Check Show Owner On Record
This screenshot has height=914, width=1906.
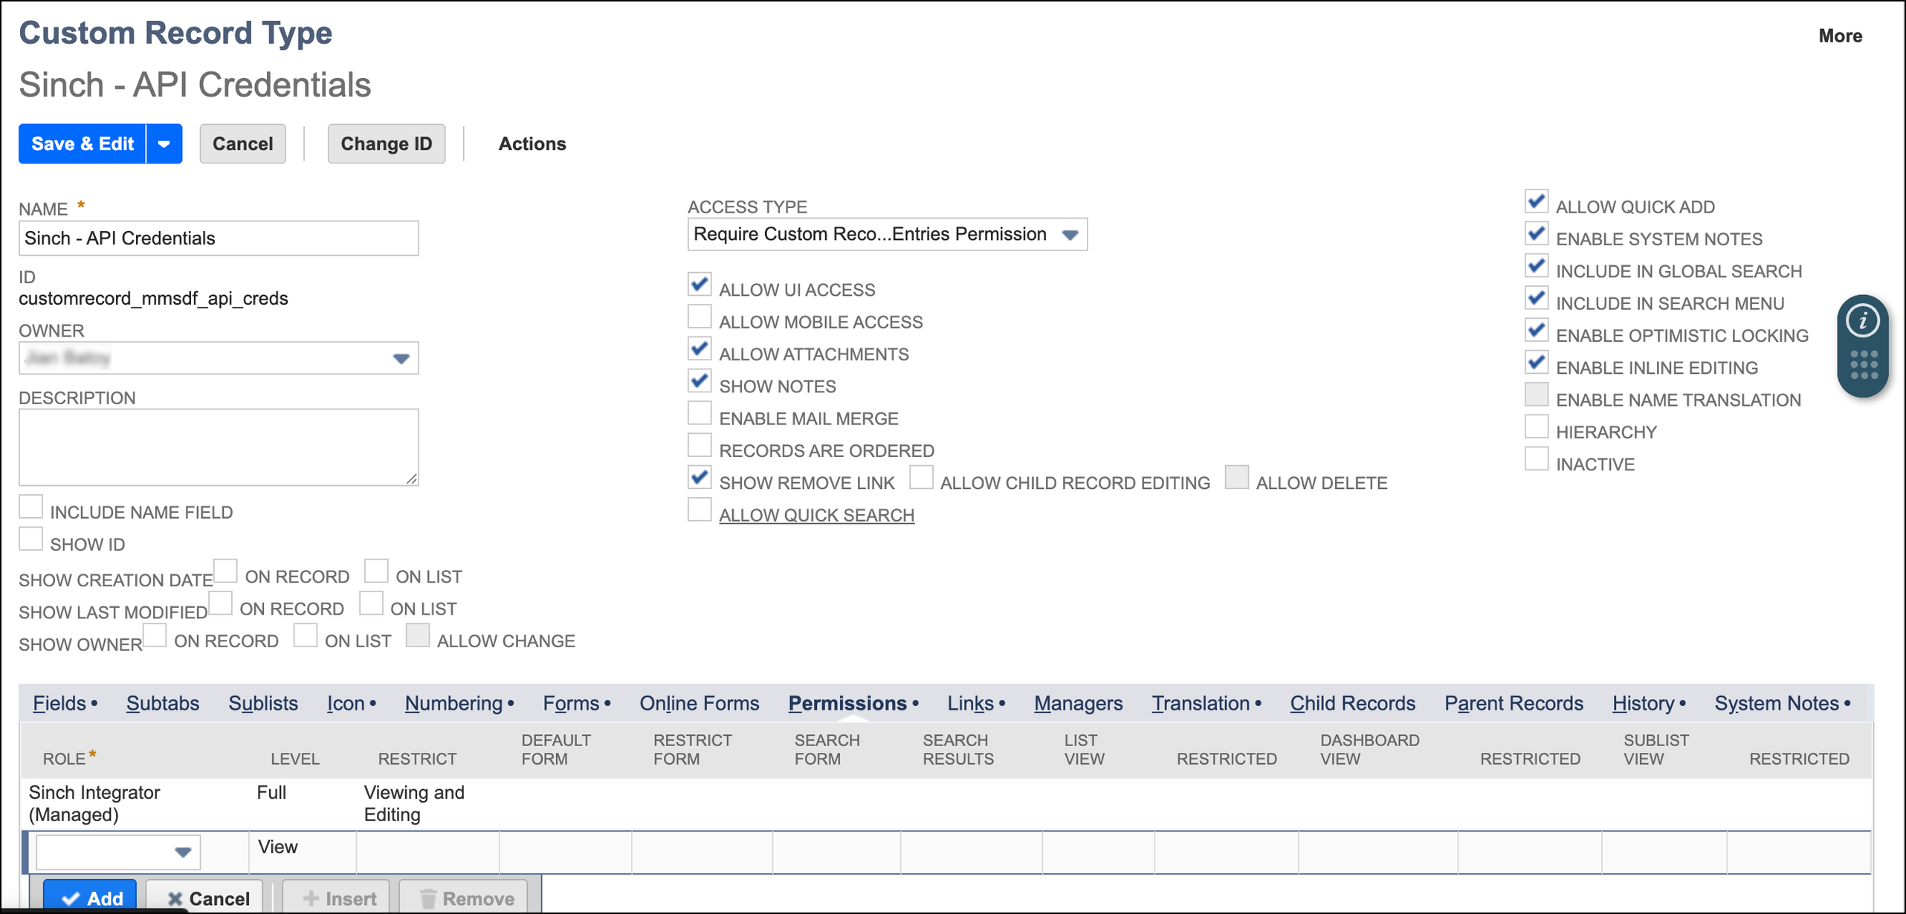click(x=155, y=635)
